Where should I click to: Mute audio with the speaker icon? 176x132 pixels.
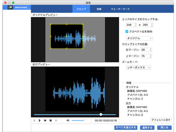click(68, 121)
